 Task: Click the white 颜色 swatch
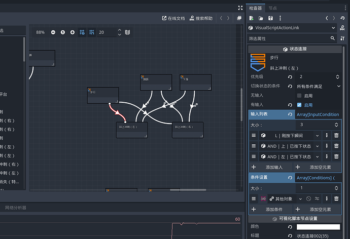point(318,227)
